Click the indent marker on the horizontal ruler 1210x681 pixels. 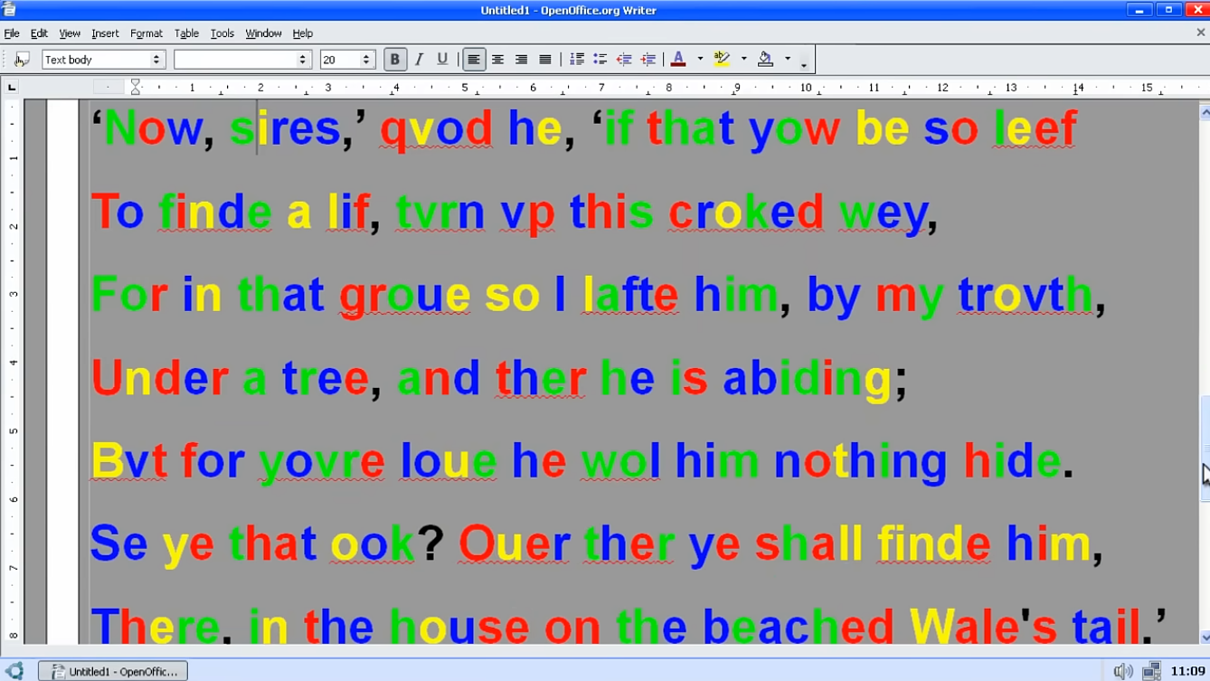point(136,87)
